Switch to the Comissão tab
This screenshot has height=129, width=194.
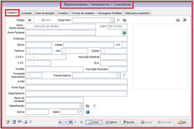[26, 13]
